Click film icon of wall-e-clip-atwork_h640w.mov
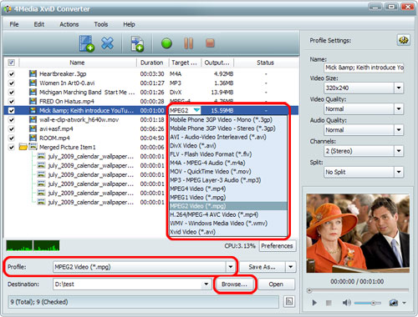This screenshot has height=317, width=418. 33,119
